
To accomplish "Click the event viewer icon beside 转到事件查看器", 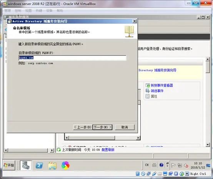I will [148, 85].
